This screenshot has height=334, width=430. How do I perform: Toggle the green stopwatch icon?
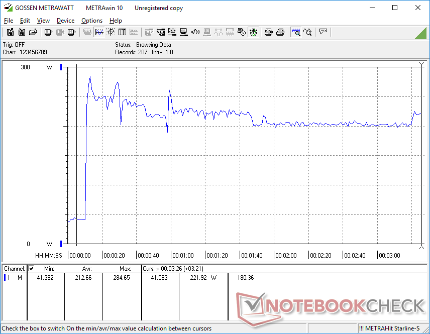(253, 32)
